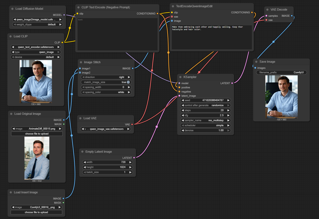
Task: Click the collapse dot on Load Diffusion Model
Action: tap(13, 9)
